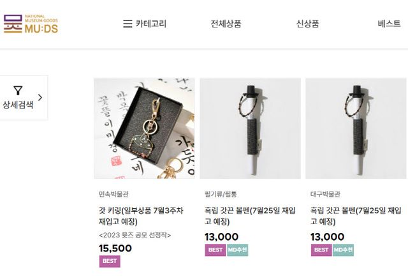Click the 필기류/필통 product's 흑립 갓끈 볼펜 title
The height and width of the screenshot is (279, 408).
[x=250, y=216]
